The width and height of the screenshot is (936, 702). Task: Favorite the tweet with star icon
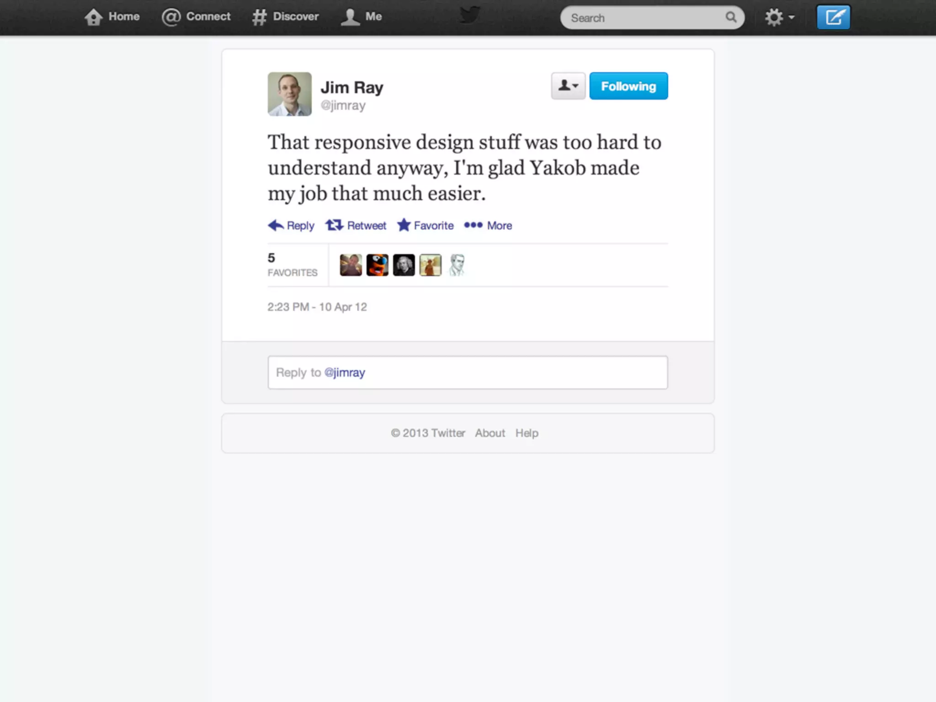click(x=425, y=225)
